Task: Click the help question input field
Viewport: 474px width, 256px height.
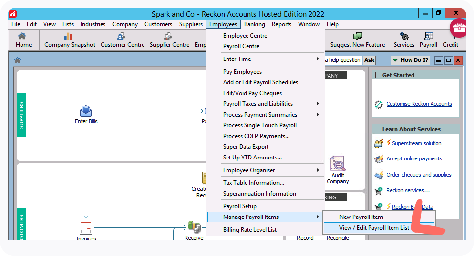Action: tap(343, 60)
